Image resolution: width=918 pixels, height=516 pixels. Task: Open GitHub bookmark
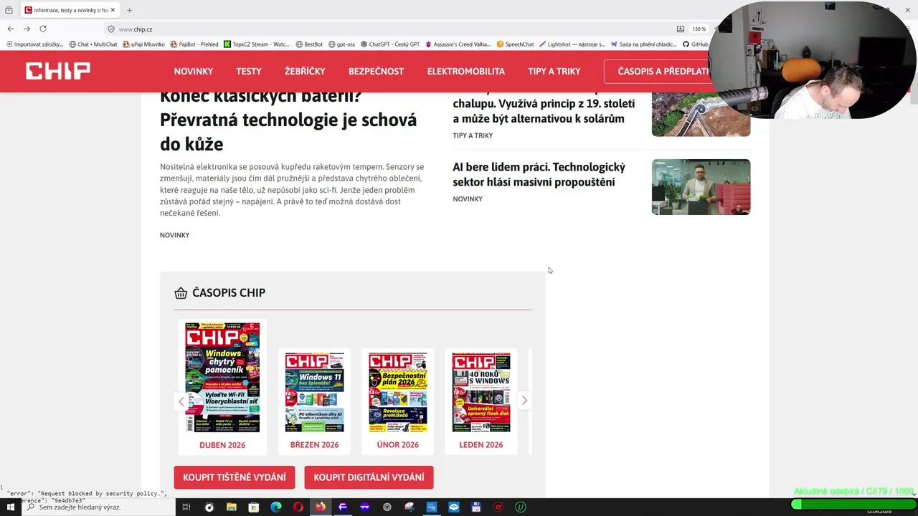(695, 44)
